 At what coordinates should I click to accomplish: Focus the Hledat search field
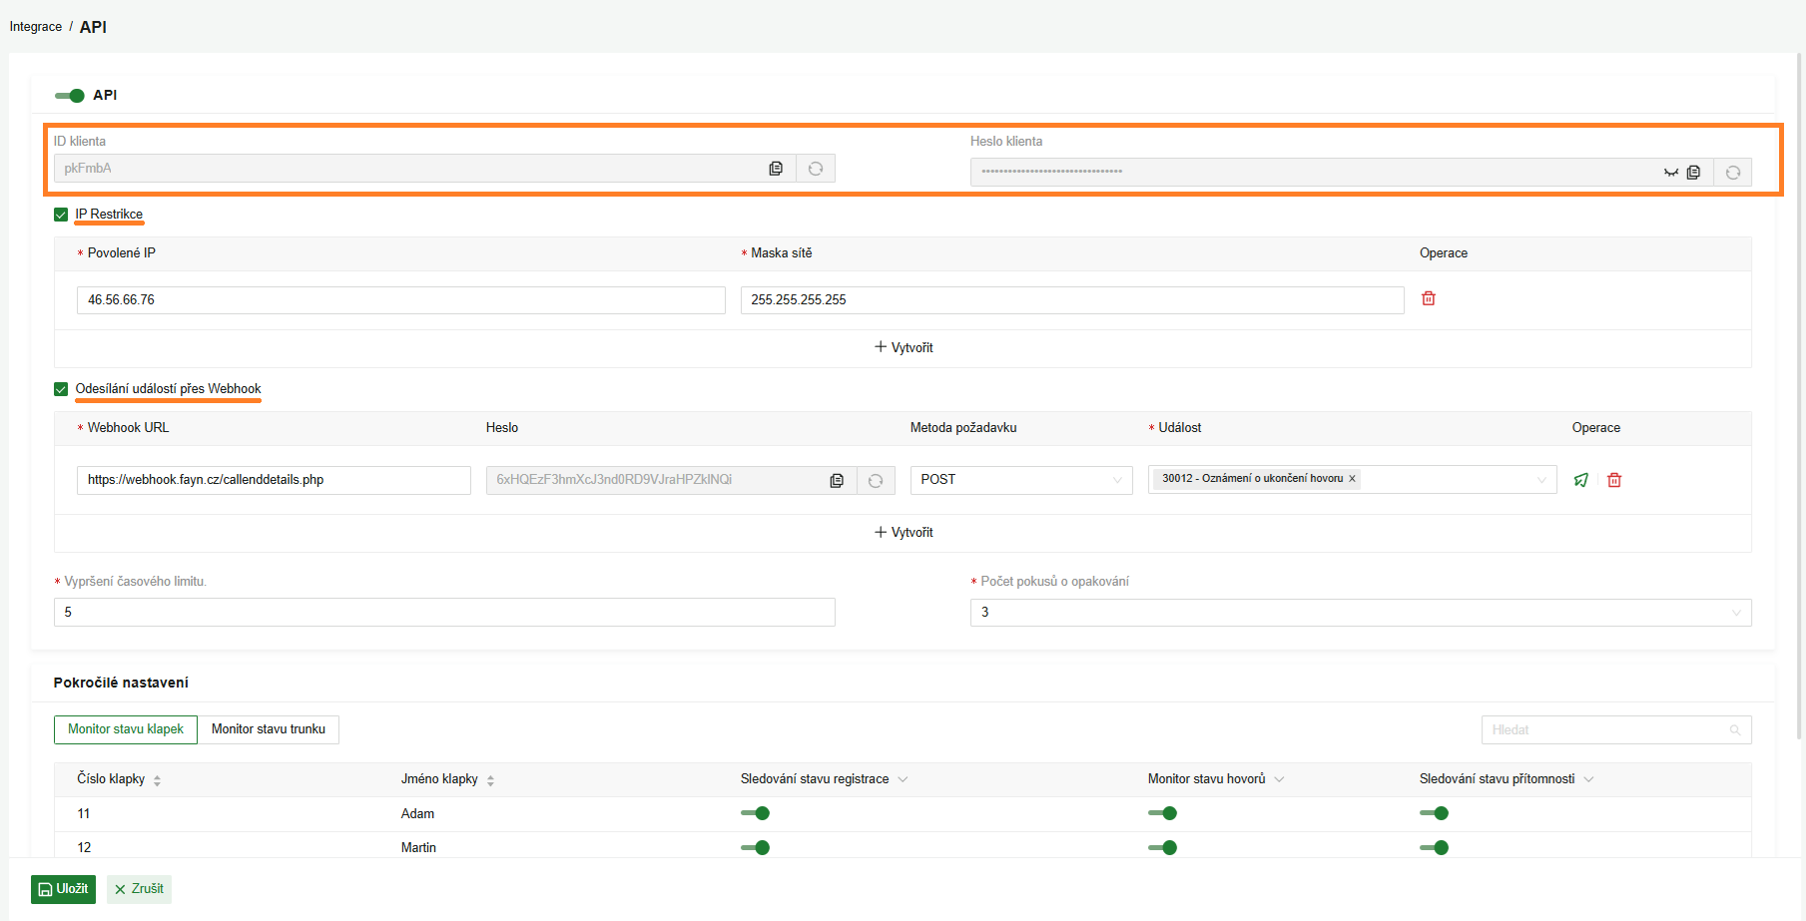click(x=1616, y=730)
